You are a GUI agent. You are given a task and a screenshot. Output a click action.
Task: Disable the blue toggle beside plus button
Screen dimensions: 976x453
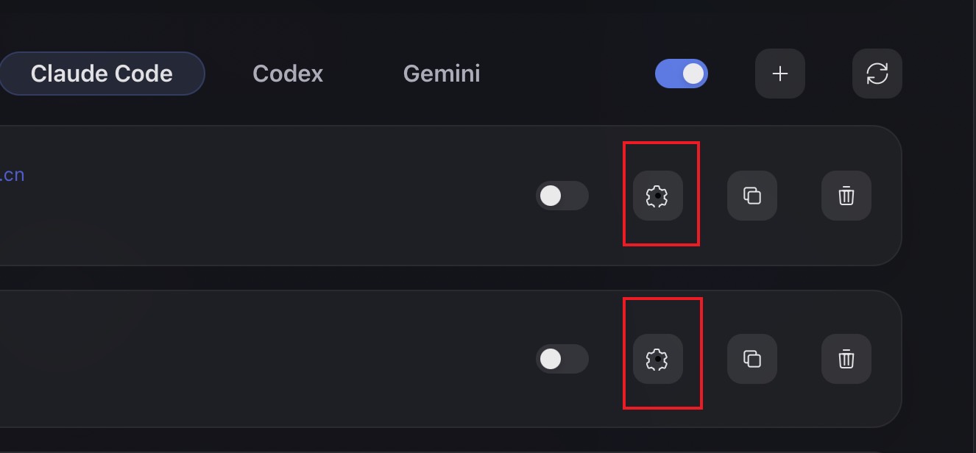tap(682, 74)
